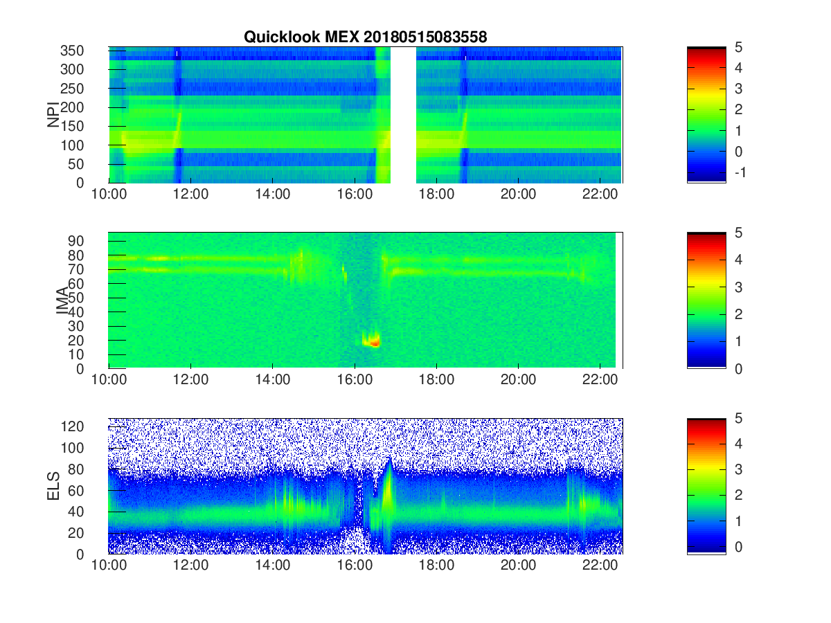The height and width of the screenshot is (623, 831).
Task: Click the ELS colorbar
Action: (x=706, y=486)
